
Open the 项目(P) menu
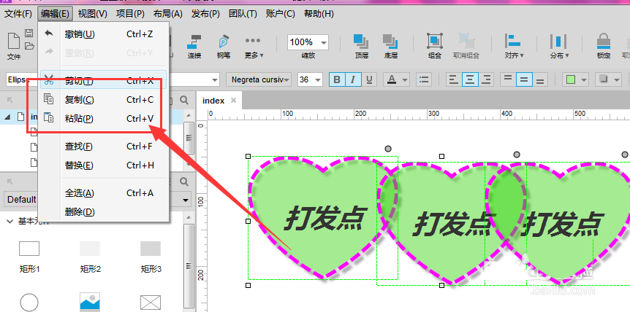(x=130, y=14)
